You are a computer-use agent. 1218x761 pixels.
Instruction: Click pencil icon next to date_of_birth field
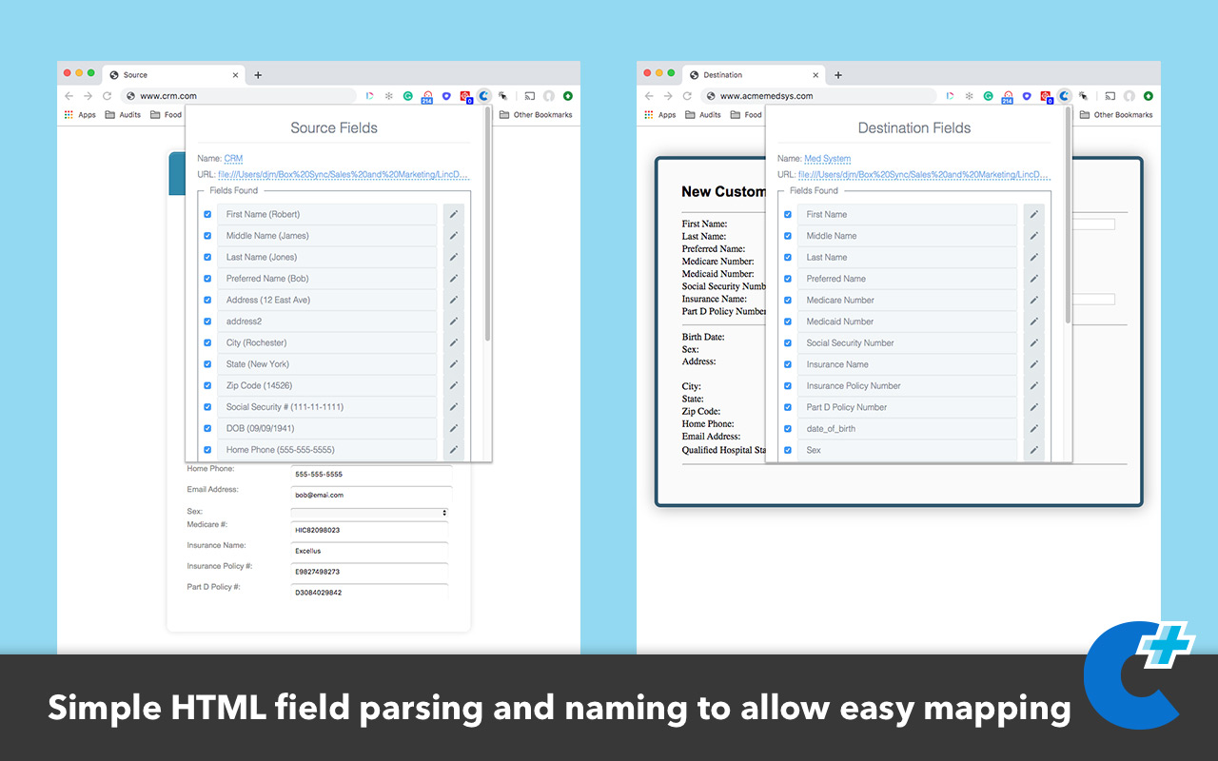click(x=1033, y=428)
